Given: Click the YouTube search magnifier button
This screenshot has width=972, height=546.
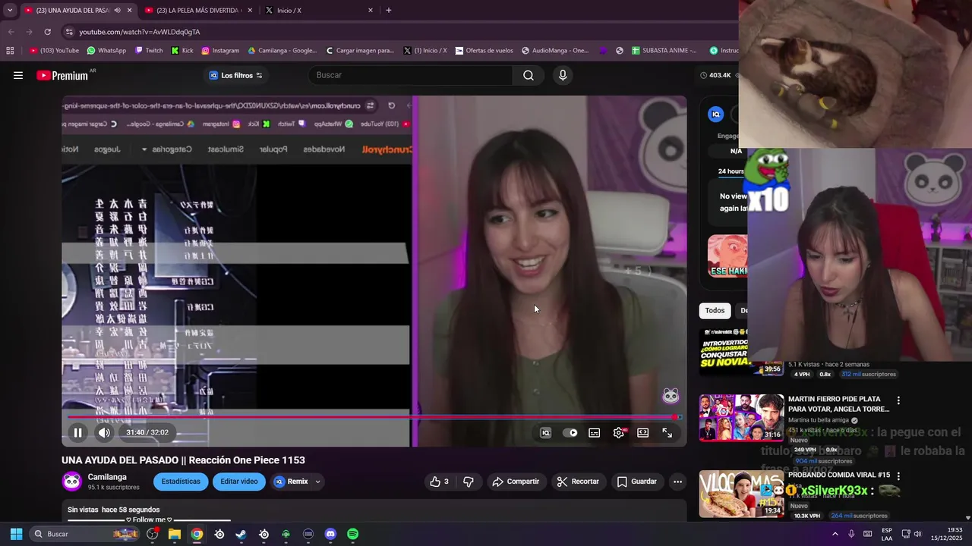Looking at the screenshot, I should tap(529, 75).
